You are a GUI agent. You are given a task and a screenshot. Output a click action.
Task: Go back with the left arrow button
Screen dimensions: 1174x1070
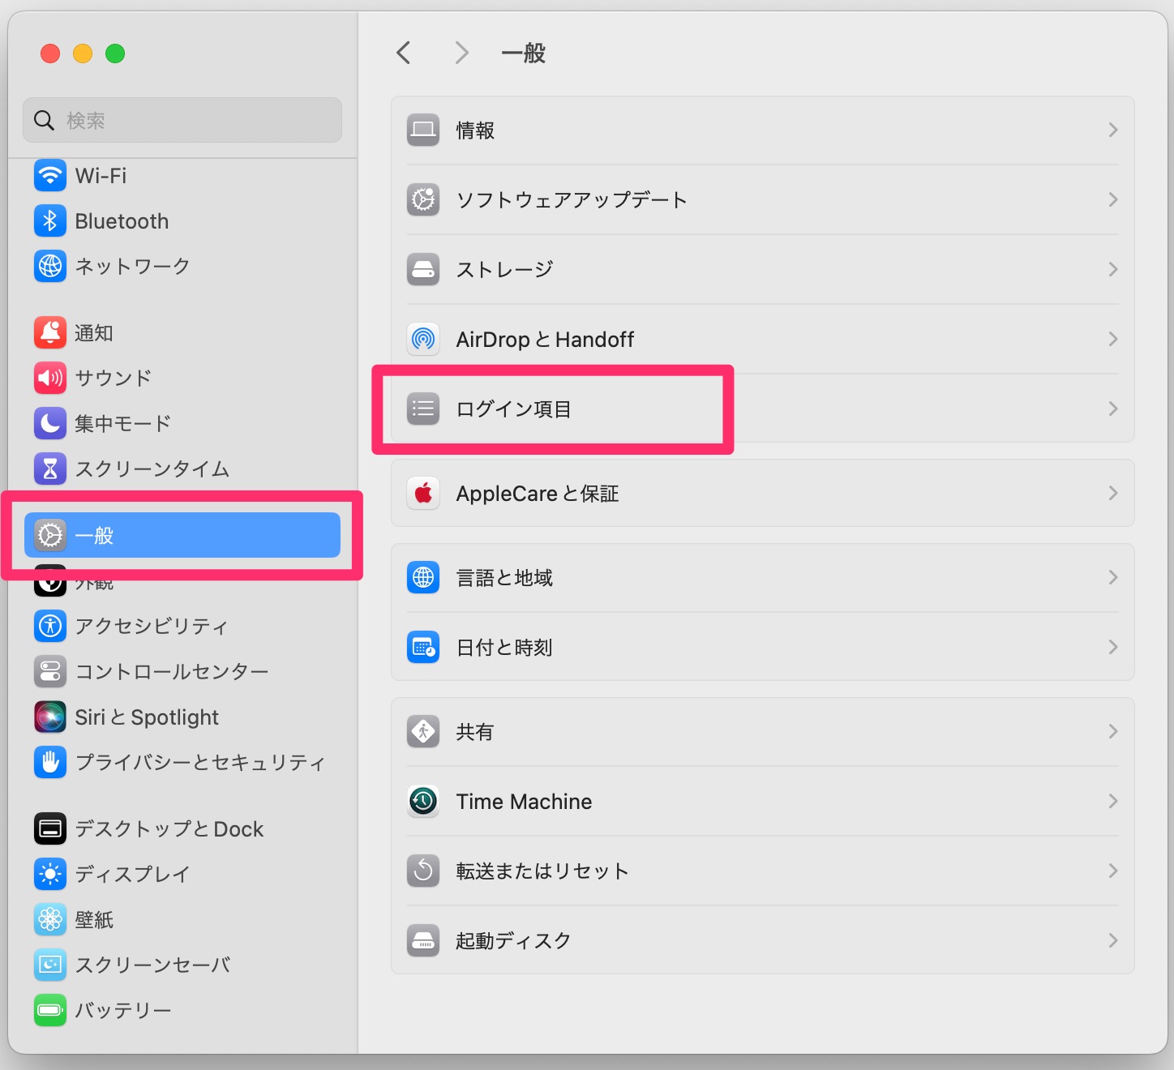(404, 53)
